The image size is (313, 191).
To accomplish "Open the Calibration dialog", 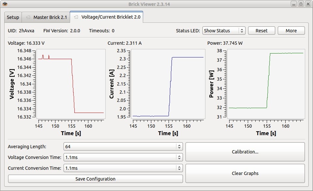I will click(245, 152).
